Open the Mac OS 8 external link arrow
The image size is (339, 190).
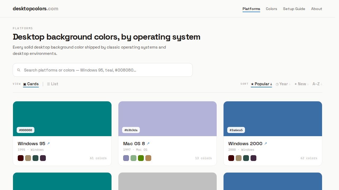coord(148,144)
